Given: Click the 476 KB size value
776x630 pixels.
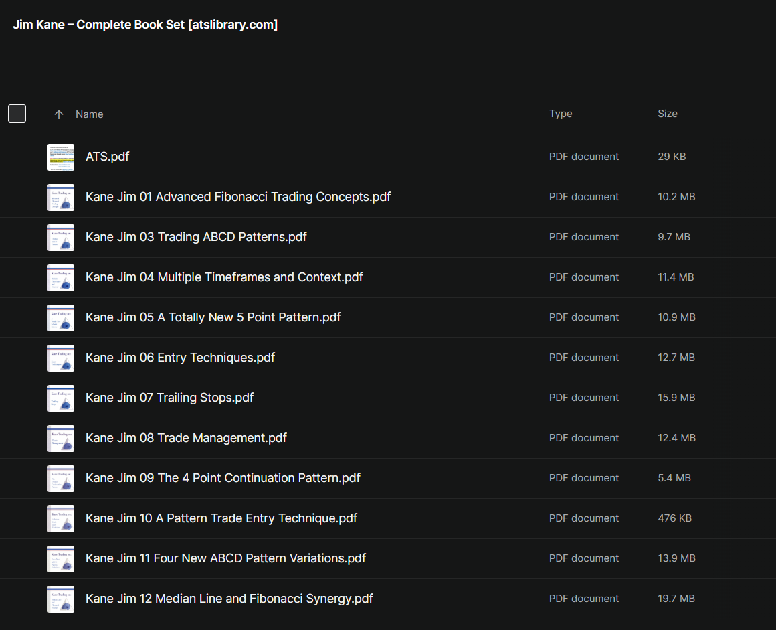Looking at the screenshot, I should 674,518.
